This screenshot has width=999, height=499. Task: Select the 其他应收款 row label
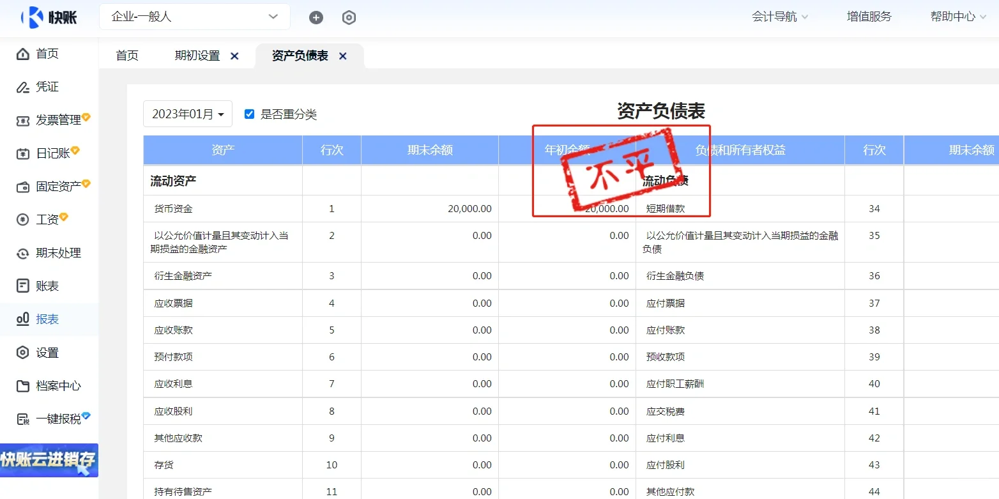coord(178,438)
